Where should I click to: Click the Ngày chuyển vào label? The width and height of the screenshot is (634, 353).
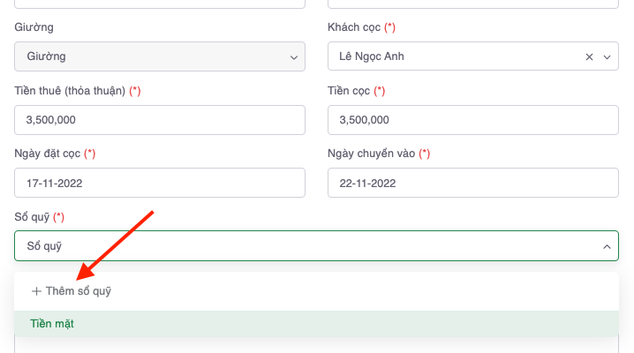[371, 154]
